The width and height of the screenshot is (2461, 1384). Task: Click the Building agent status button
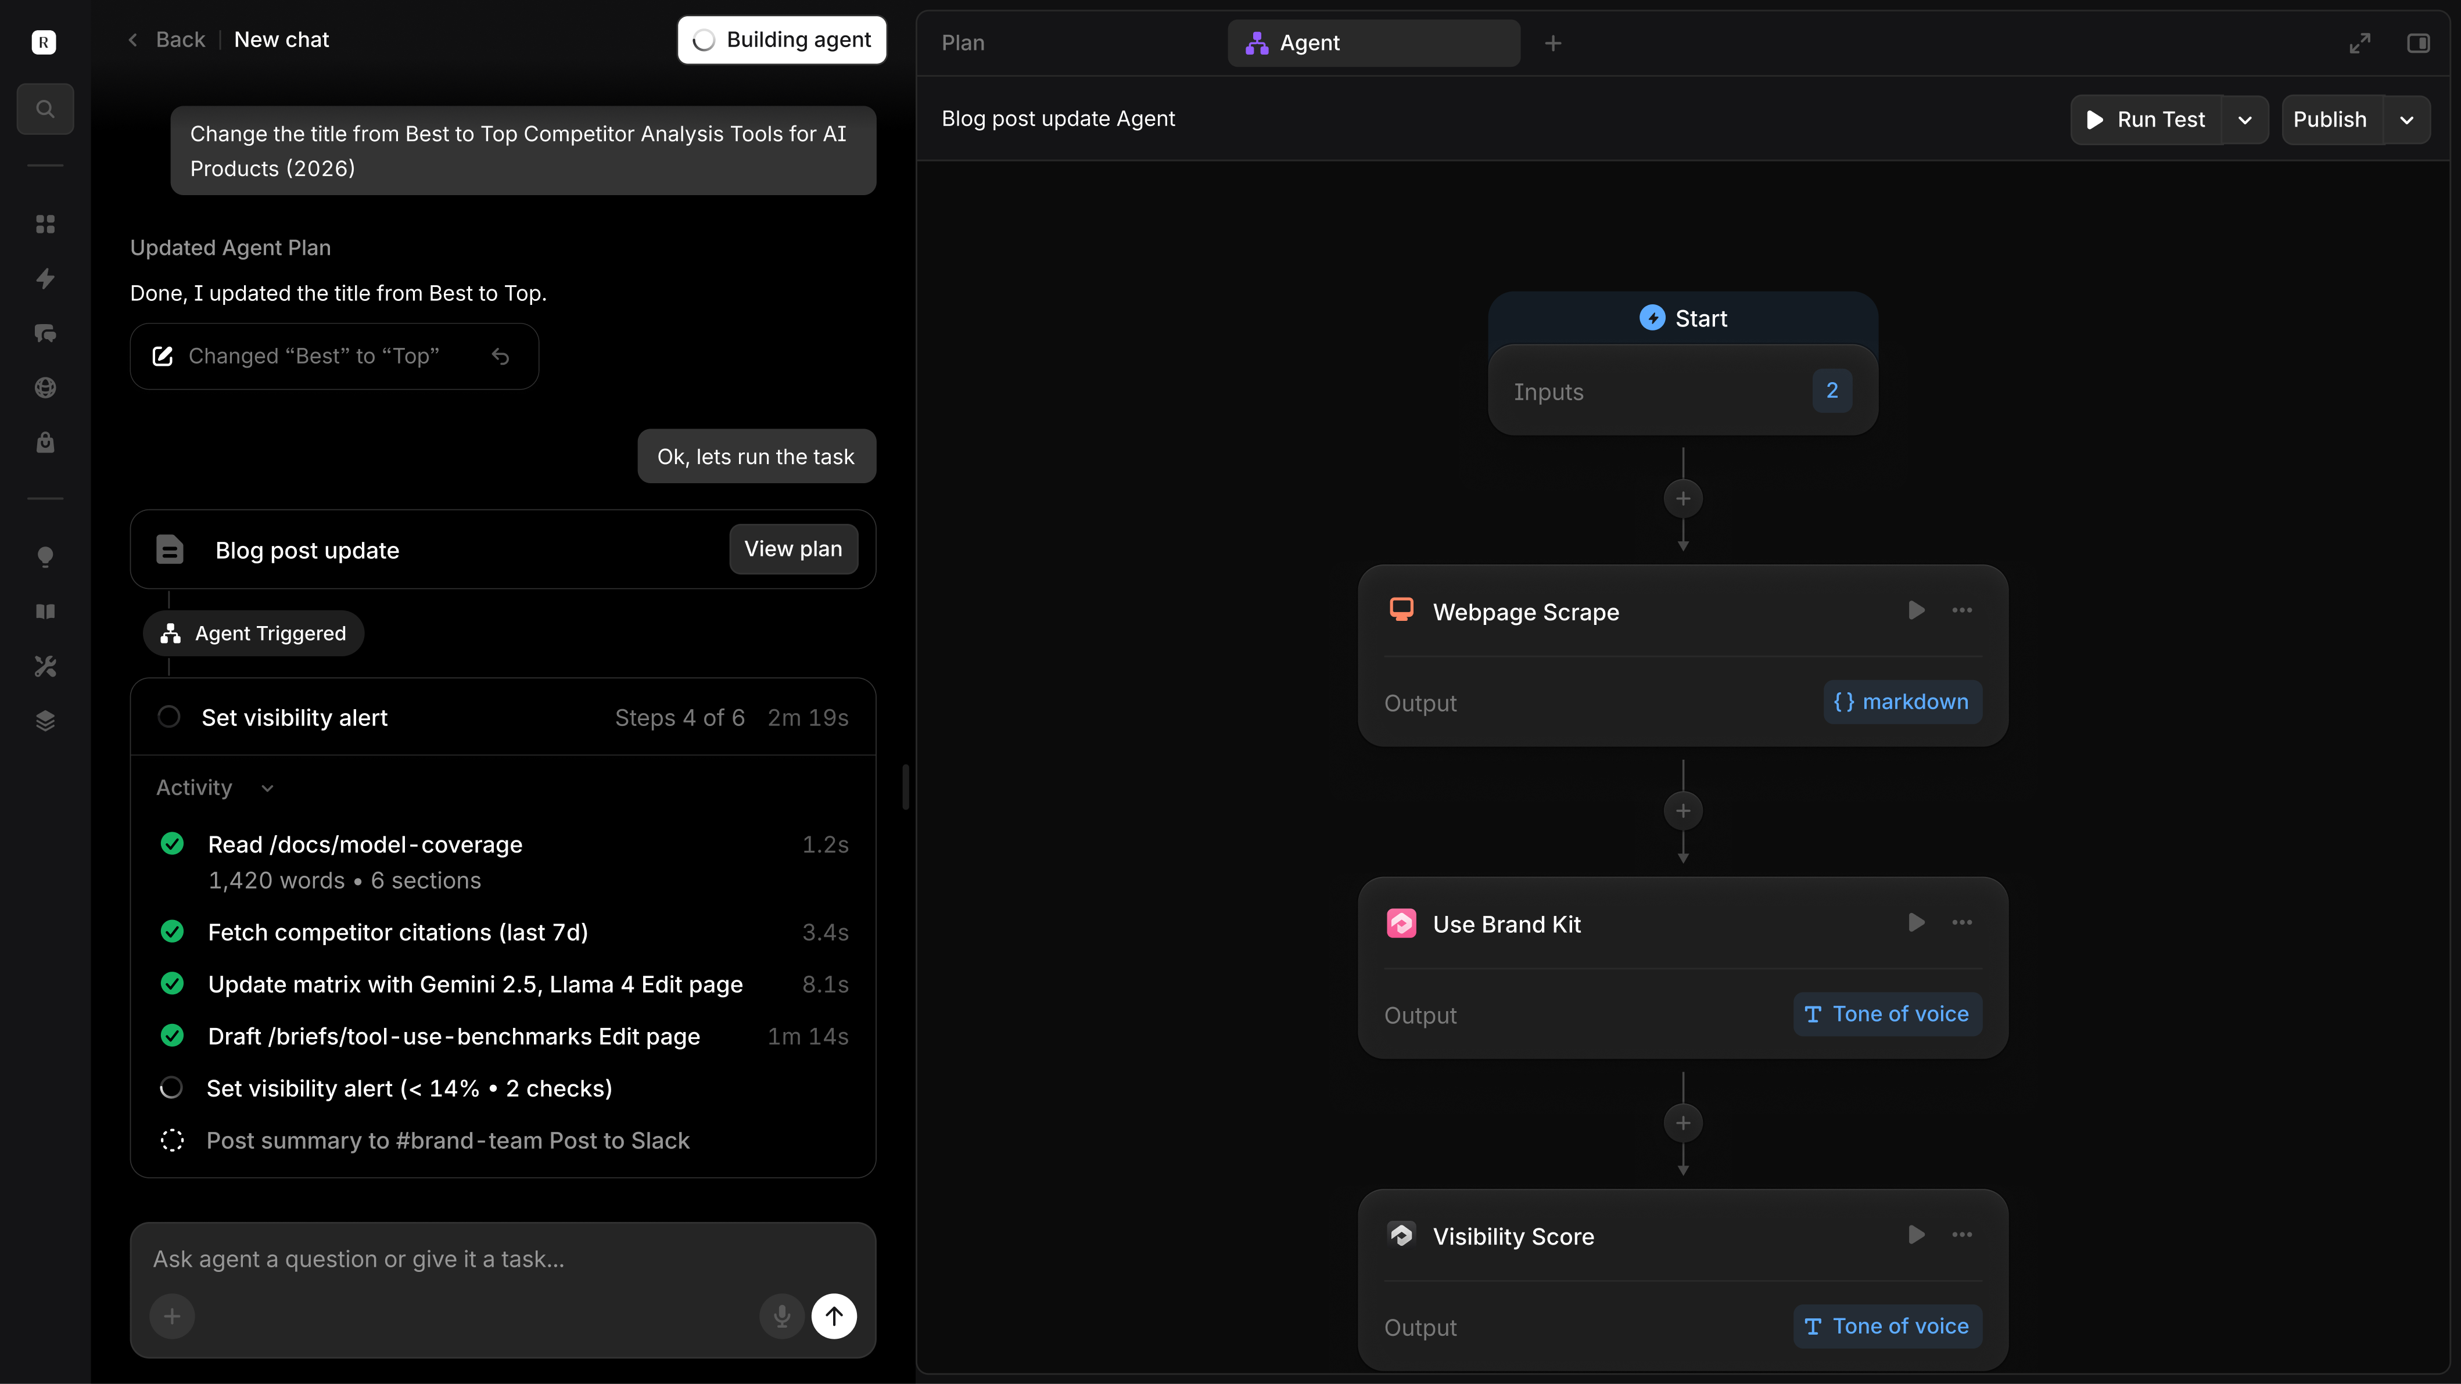[781, 40]
